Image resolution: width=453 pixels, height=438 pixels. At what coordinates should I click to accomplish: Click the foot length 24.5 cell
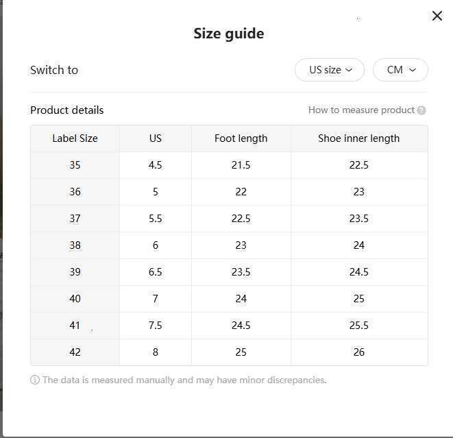coord(241,326)
